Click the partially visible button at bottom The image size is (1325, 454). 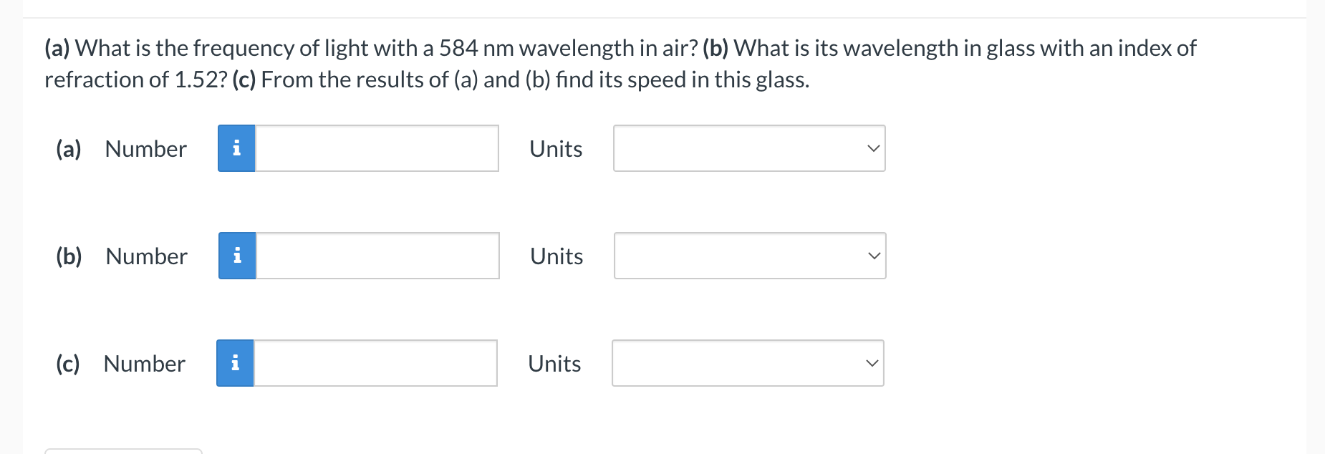122,451
